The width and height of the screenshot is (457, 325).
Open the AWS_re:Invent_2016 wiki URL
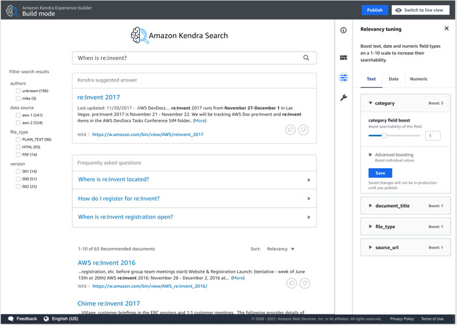click(x=150, y=286)
